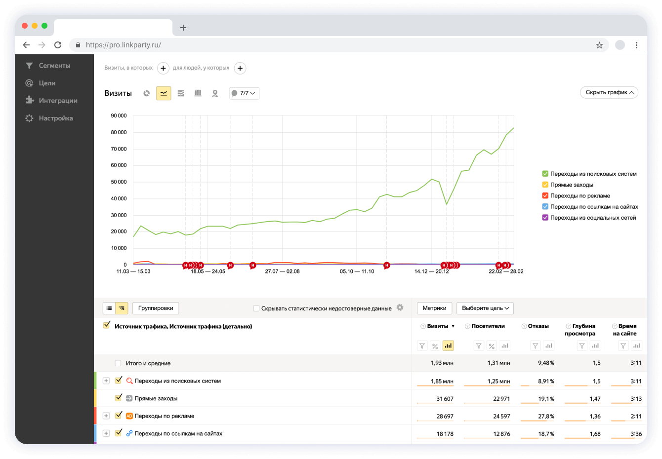
Task: Click annotation marker near 05.10 — 11.10
Action: 386,266
